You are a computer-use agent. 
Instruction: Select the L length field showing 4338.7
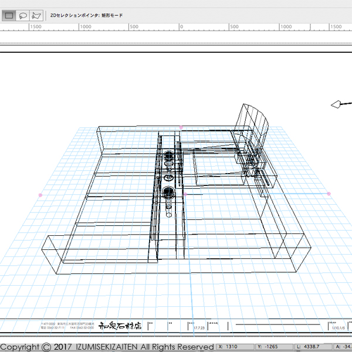(x=317, y=347)
